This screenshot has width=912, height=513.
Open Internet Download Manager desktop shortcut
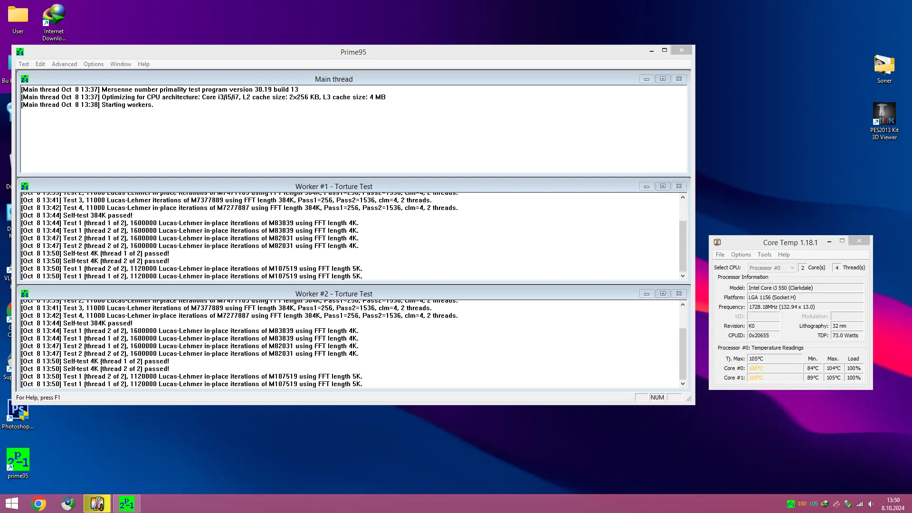point(54,22)
